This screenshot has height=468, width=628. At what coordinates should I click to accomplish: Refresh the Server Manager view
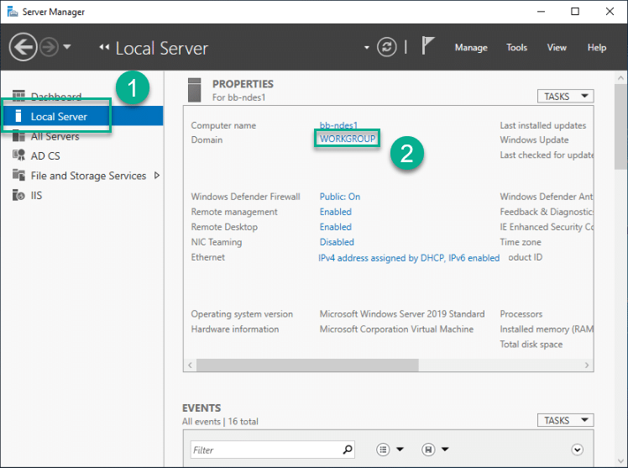click(386, 47)
